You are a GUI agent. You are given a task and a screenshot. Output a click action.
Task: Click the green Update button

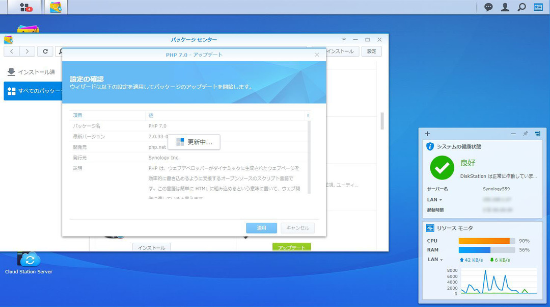[x=291, y=247]
